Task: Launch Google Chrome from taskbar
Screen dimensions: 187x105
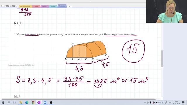Action: [x=33, y=102]
